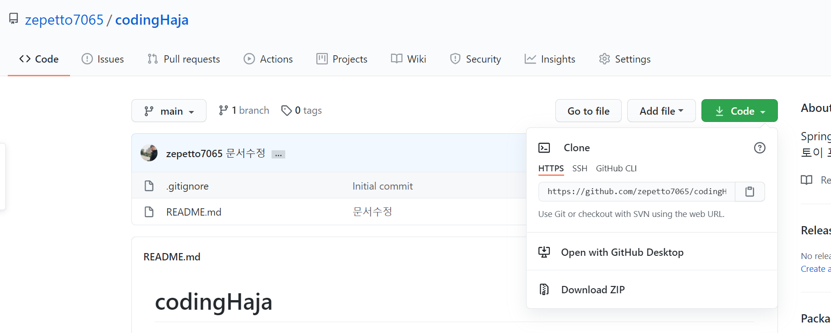This screenshot has width=831, height=333.
Task: Open the Issues tab
Action: coord(103,59)
